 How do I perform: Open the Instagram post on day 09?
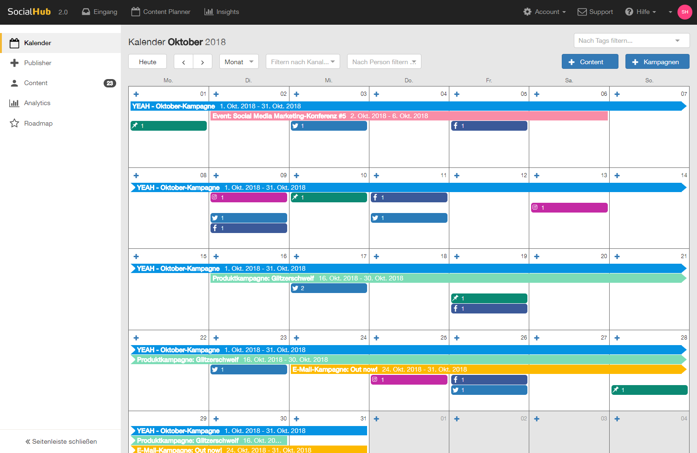(249, 197)
